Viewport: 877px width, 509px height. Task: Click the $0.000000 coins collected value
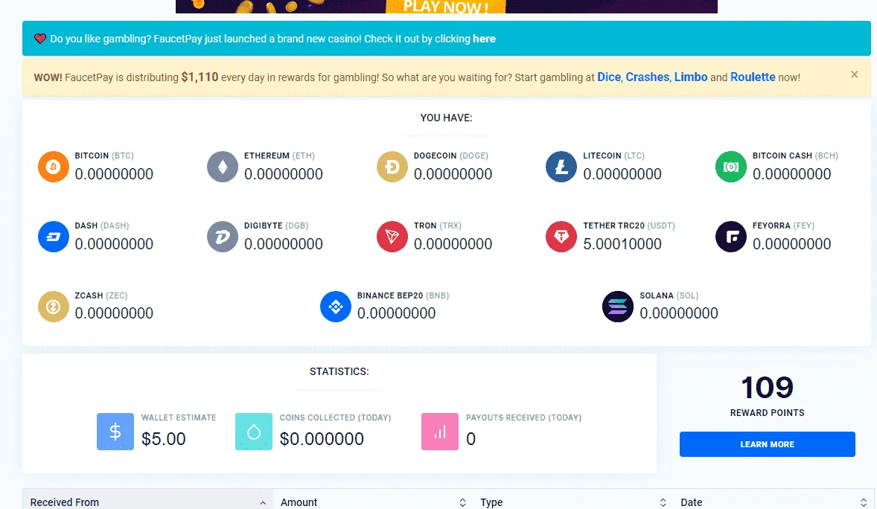click(x=322, y=439)
